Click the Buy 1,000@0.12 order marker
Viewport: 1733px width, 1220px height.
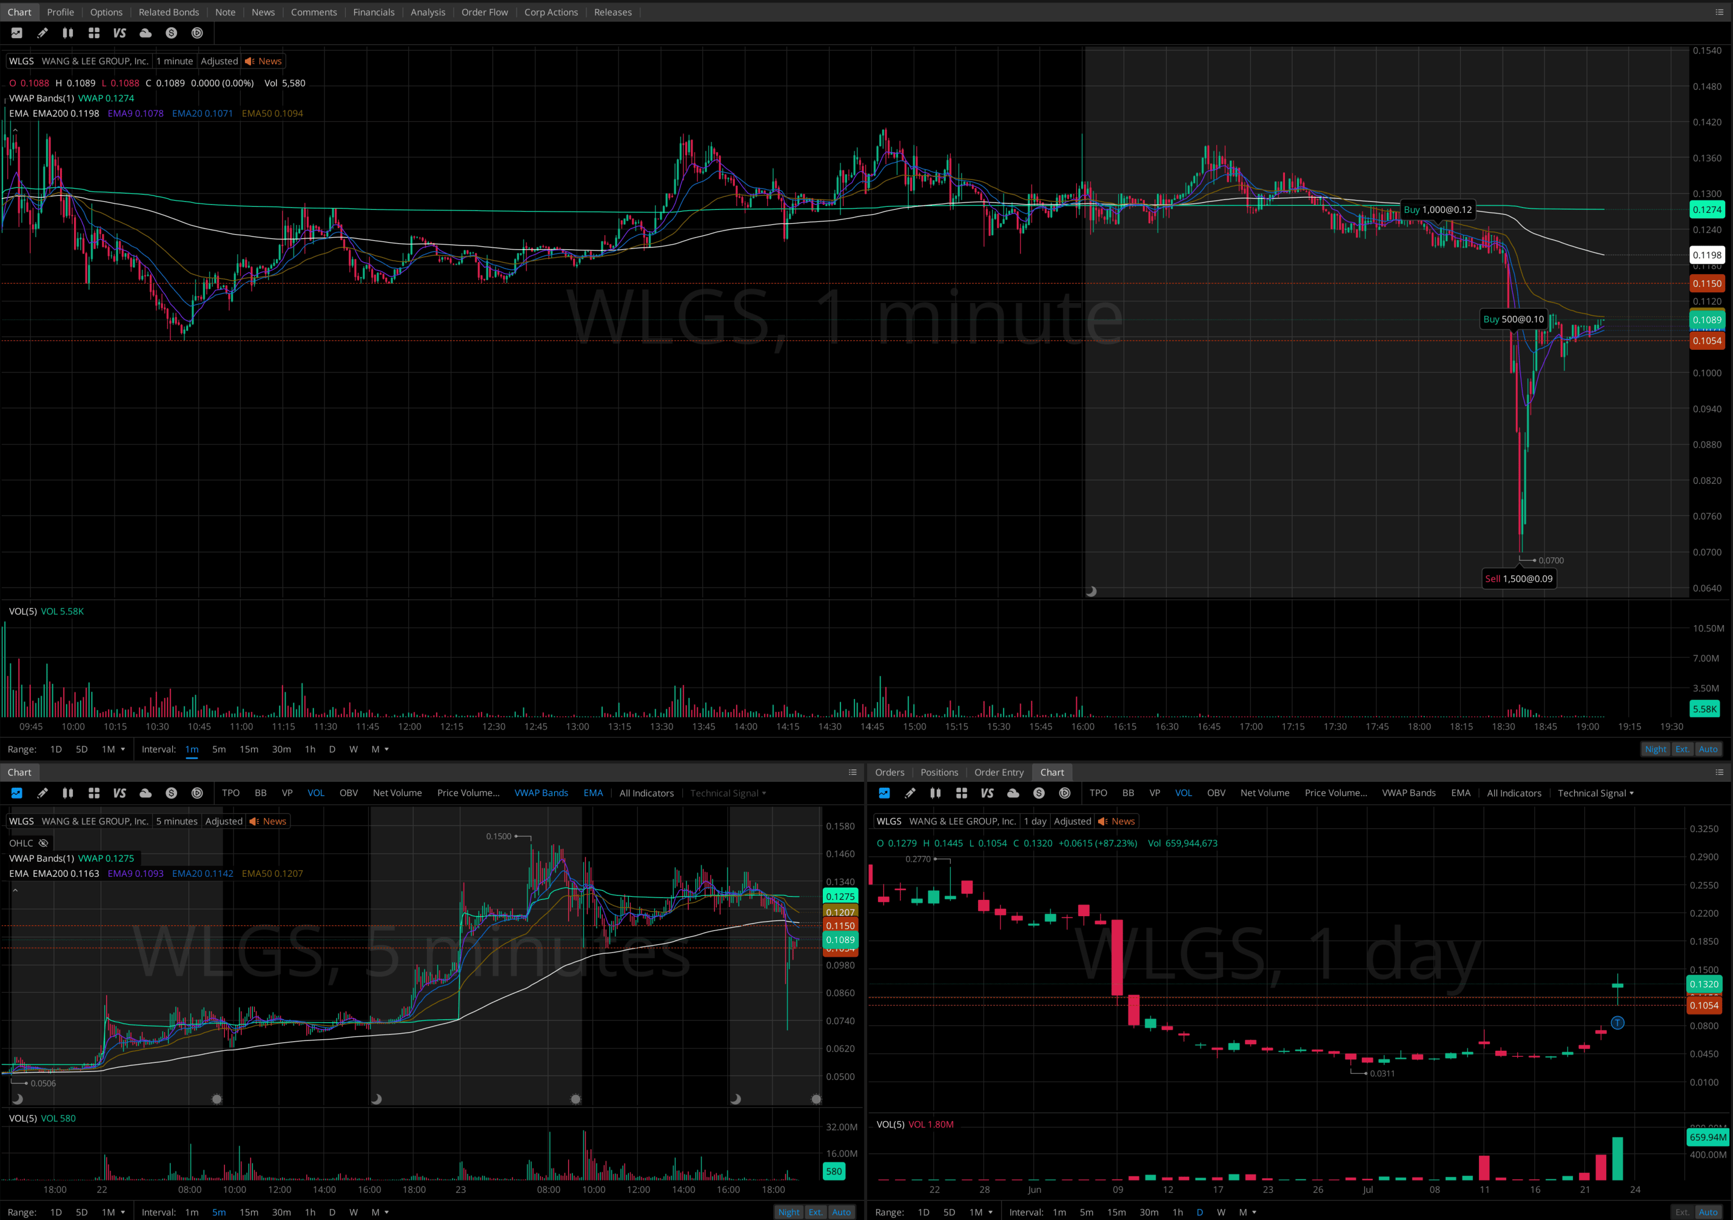1437,210
